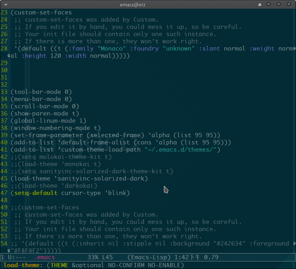Screen dimensions: 296x269
Task: Click commented "molokai-theme-kit" on line 42
Action: (70, 157)
